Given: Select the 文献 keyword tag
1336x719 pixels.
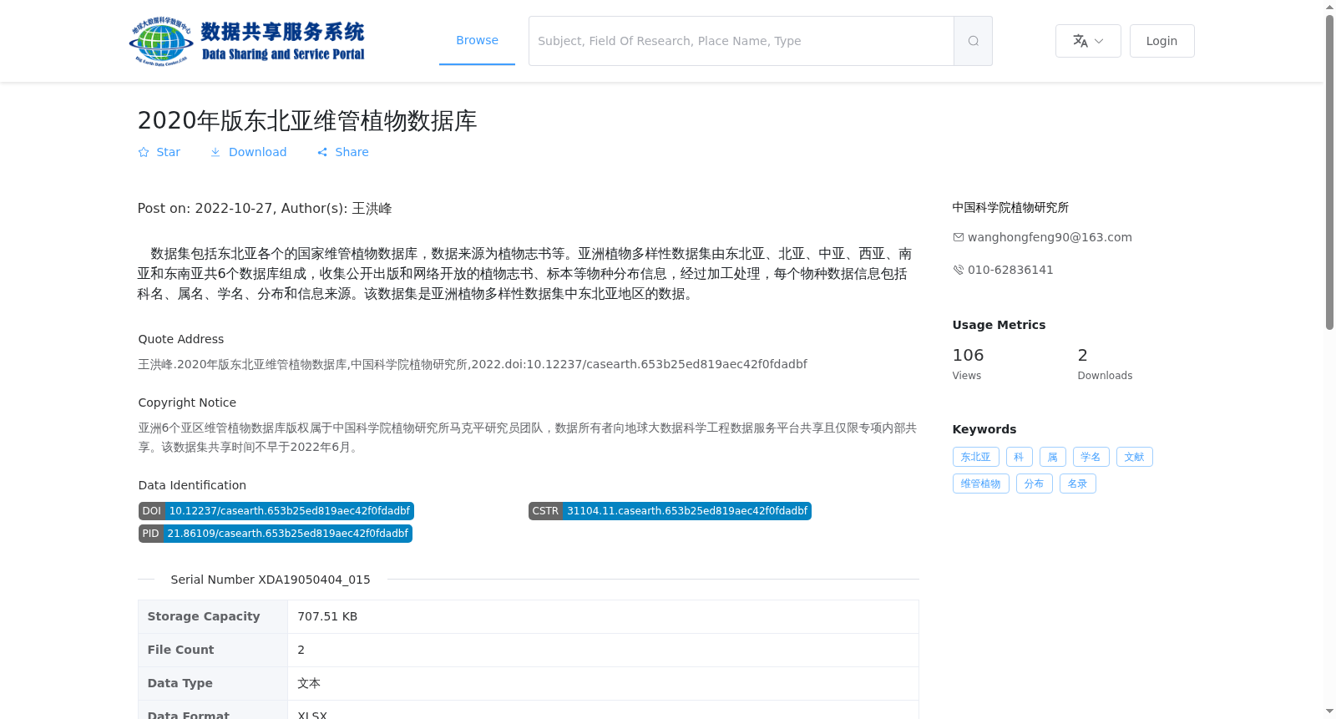Looking at the screenshot, I should point(1134,457).
